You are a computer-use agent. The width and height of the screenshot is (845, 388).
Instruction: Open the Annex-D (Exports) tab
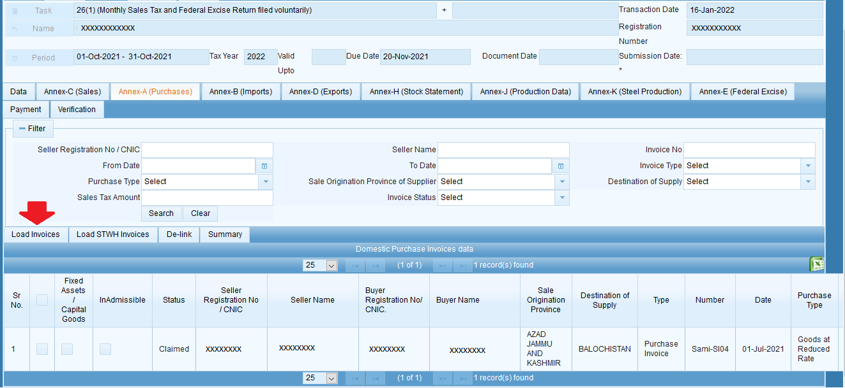(x=321, y=92)
